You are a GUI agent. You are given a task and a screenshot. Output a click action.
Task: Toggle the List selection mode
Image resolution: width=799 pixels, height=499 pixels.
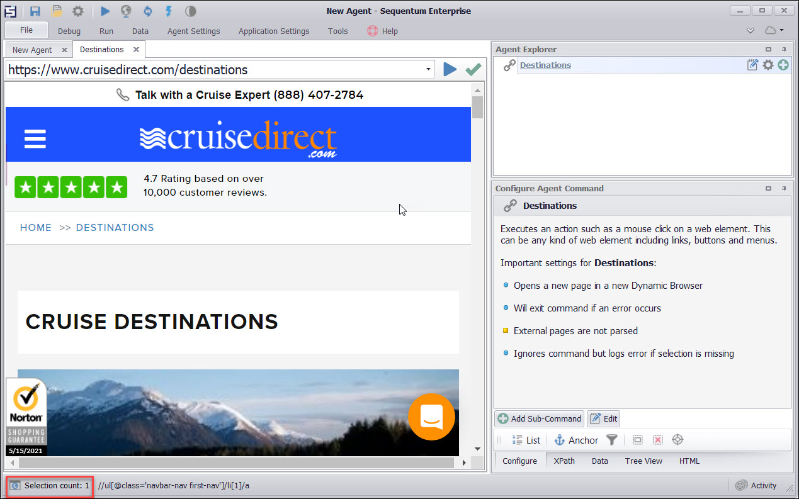tap(526, 440)
